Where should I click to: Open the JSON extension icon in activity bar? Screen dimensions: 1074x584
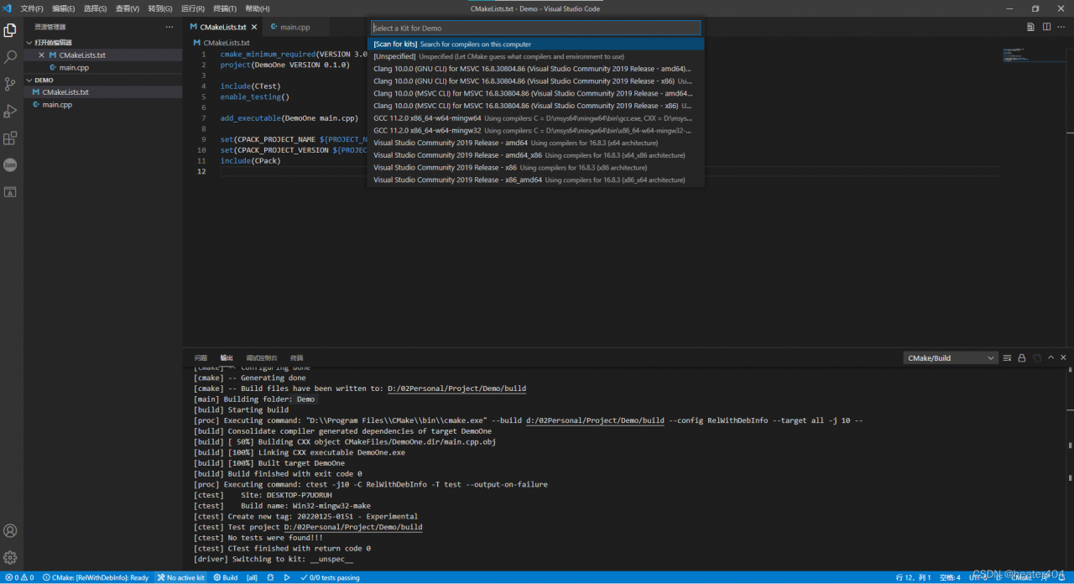[x=10, y=165]
